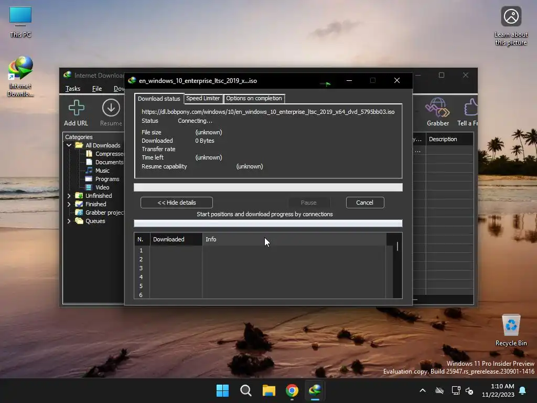Open taskbar Search
The width and height of the screenshot is (537, 403).
click(x=245, y=390)
